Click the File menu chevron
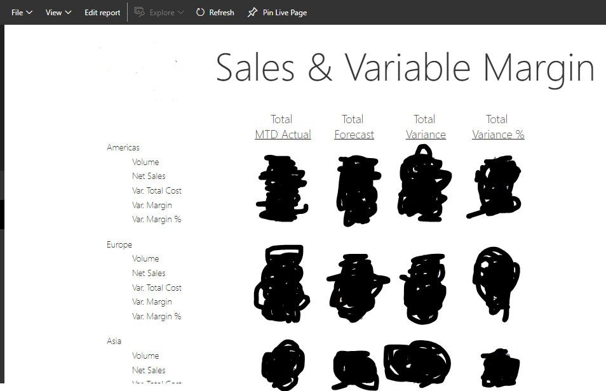The height and width of the screenshot is (391, 606). (x=29, y=12)
